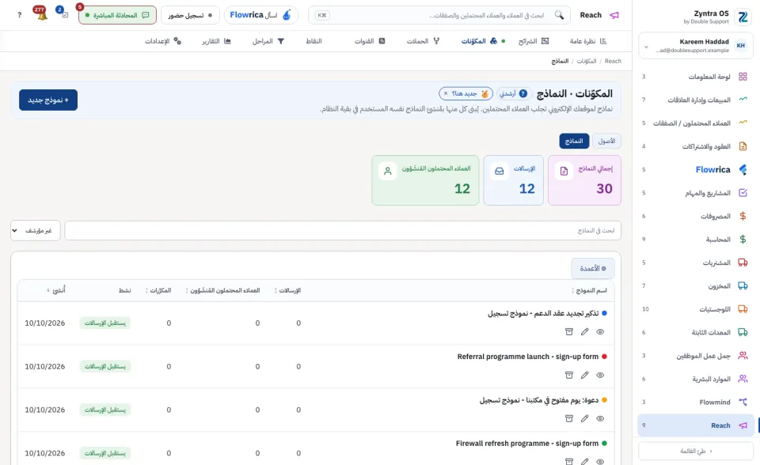Click the ابحث في النماذج search box
Screen dimensions: 760x465
click(343, 231)
